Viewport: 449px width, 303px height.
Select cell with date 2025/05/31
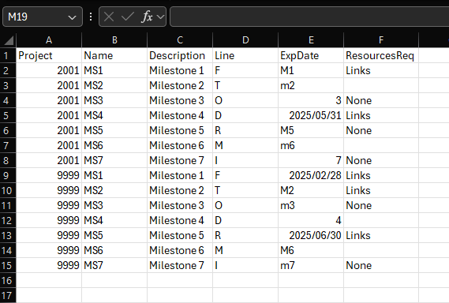click(311, 115)
